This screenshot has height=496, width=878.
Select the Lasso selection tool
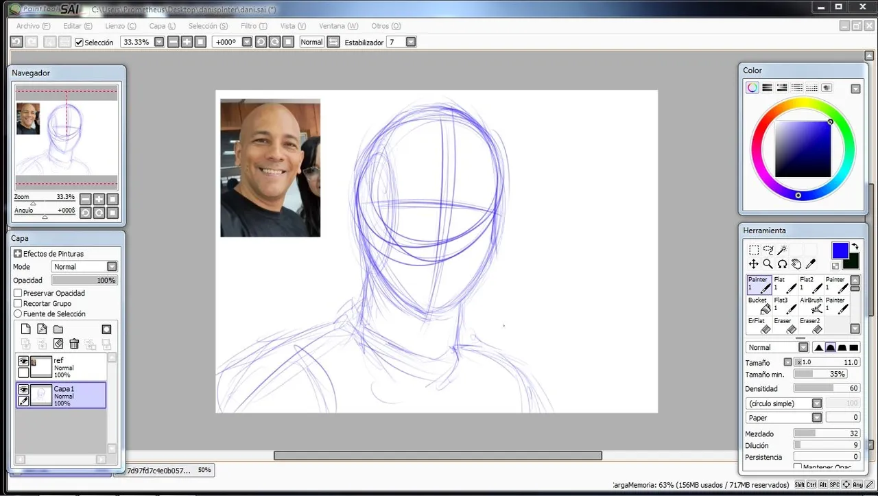click(768, 250)
